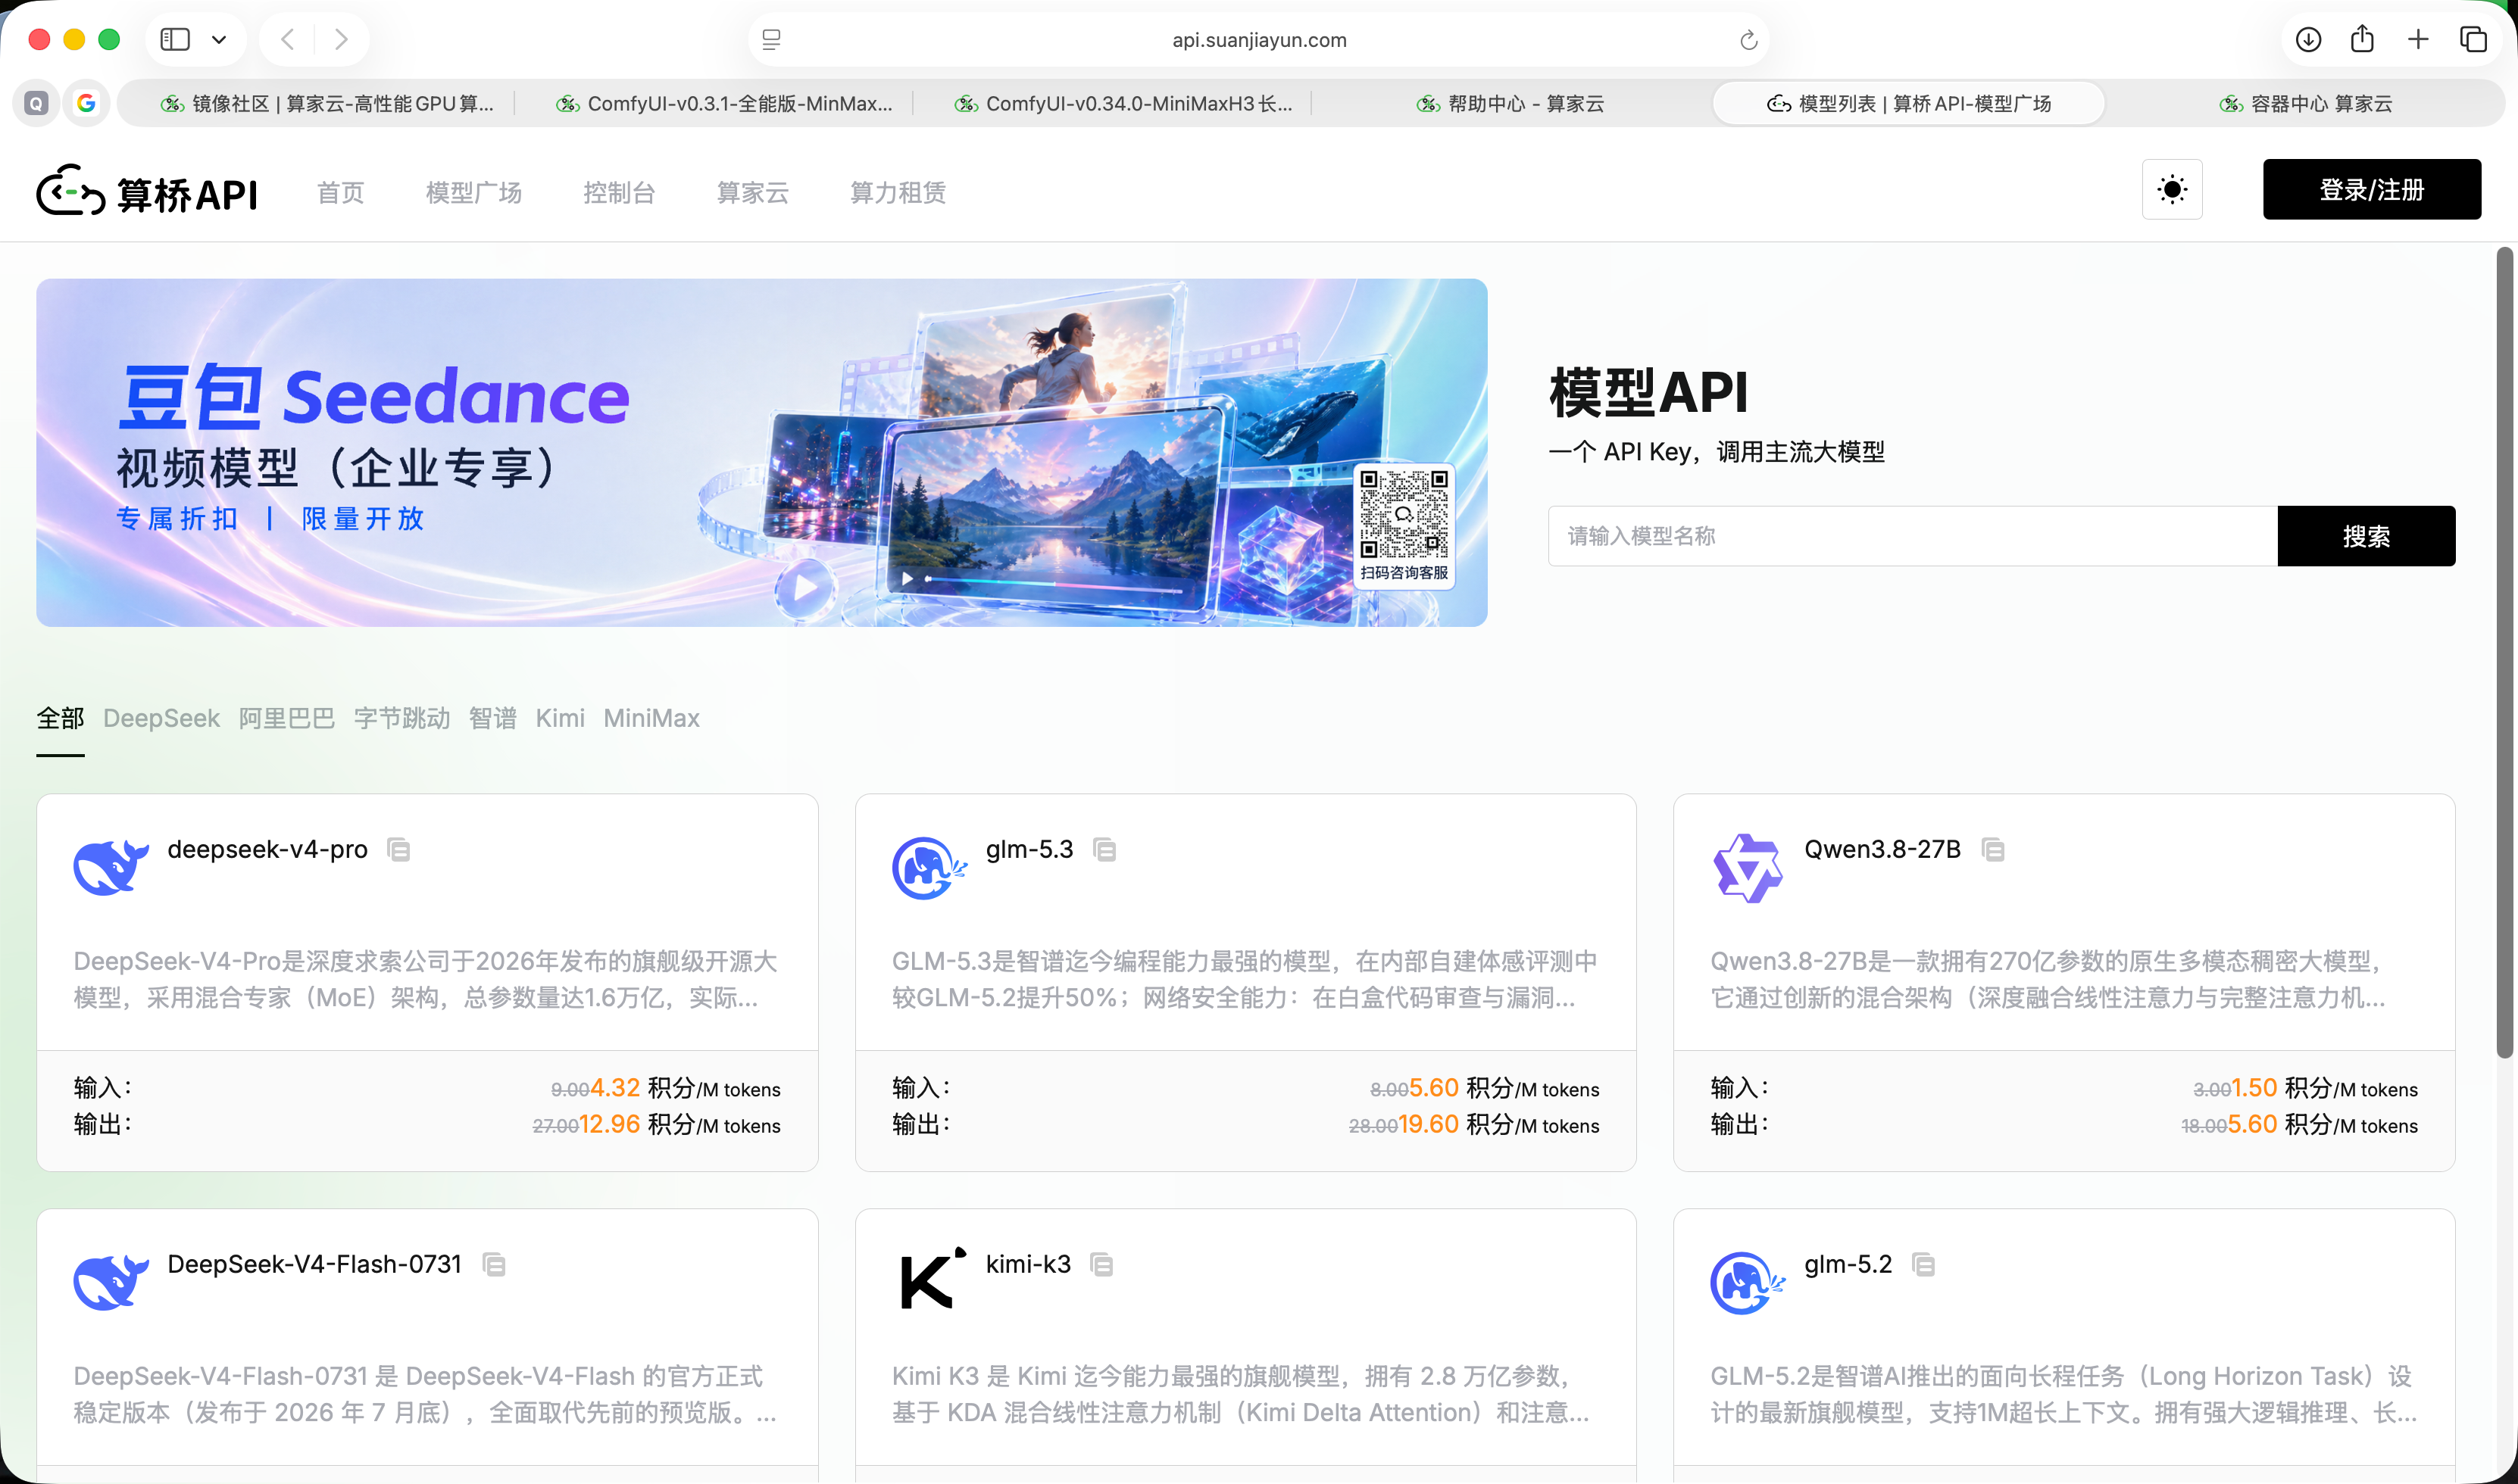Open the deepseek-v4-pro model title
The width and height of the screenshot is (2518, 1484).
[267, 849]
